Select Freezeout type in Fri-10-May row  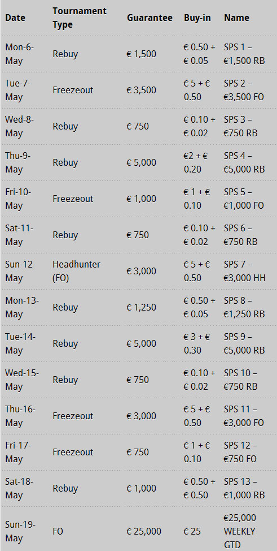tap(73, 199)
